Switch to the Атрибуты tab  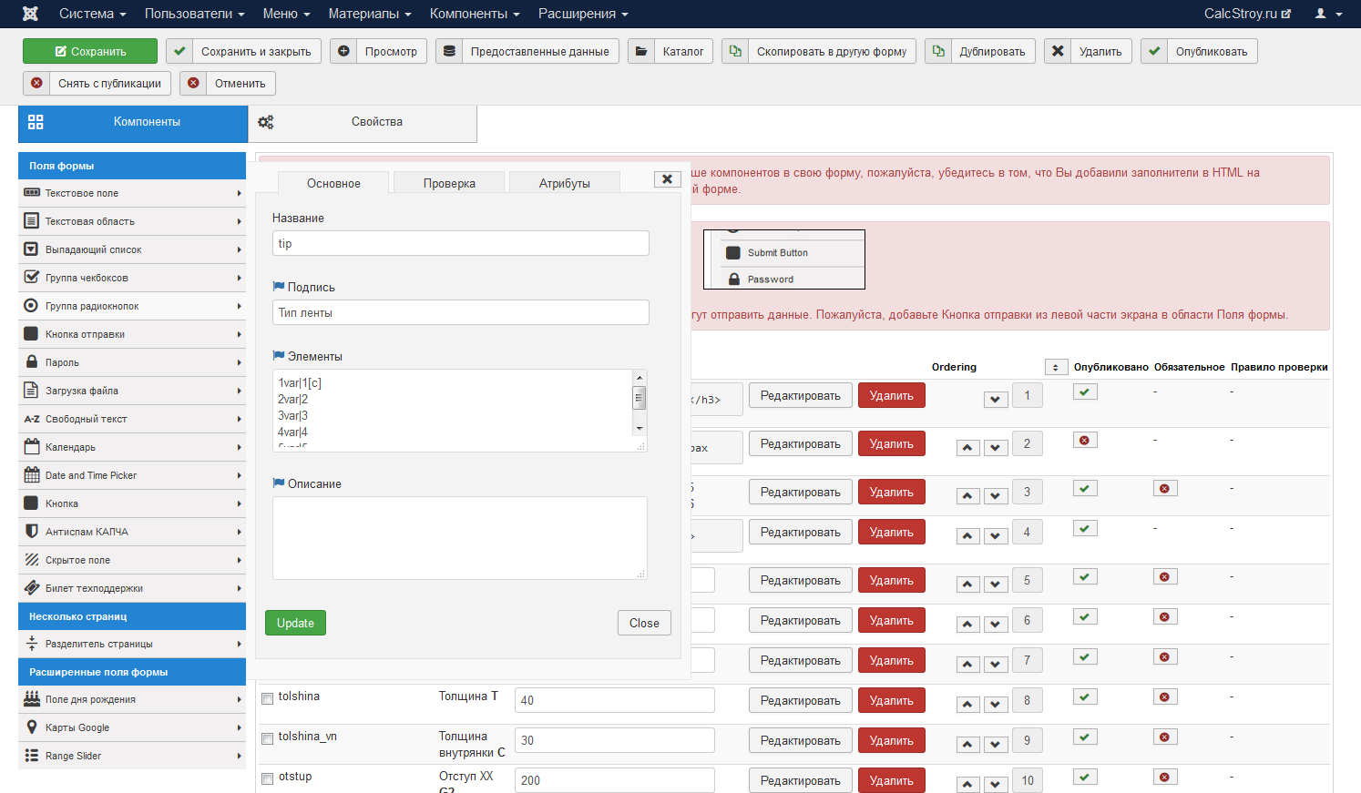click(565, 183)
